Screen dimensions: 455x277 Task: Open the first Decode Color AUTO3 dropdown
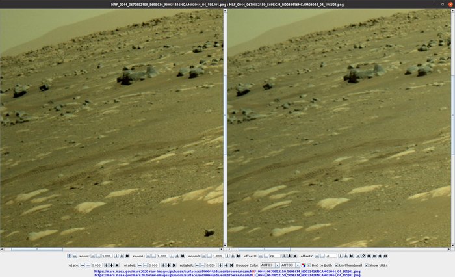click(270, 265)
